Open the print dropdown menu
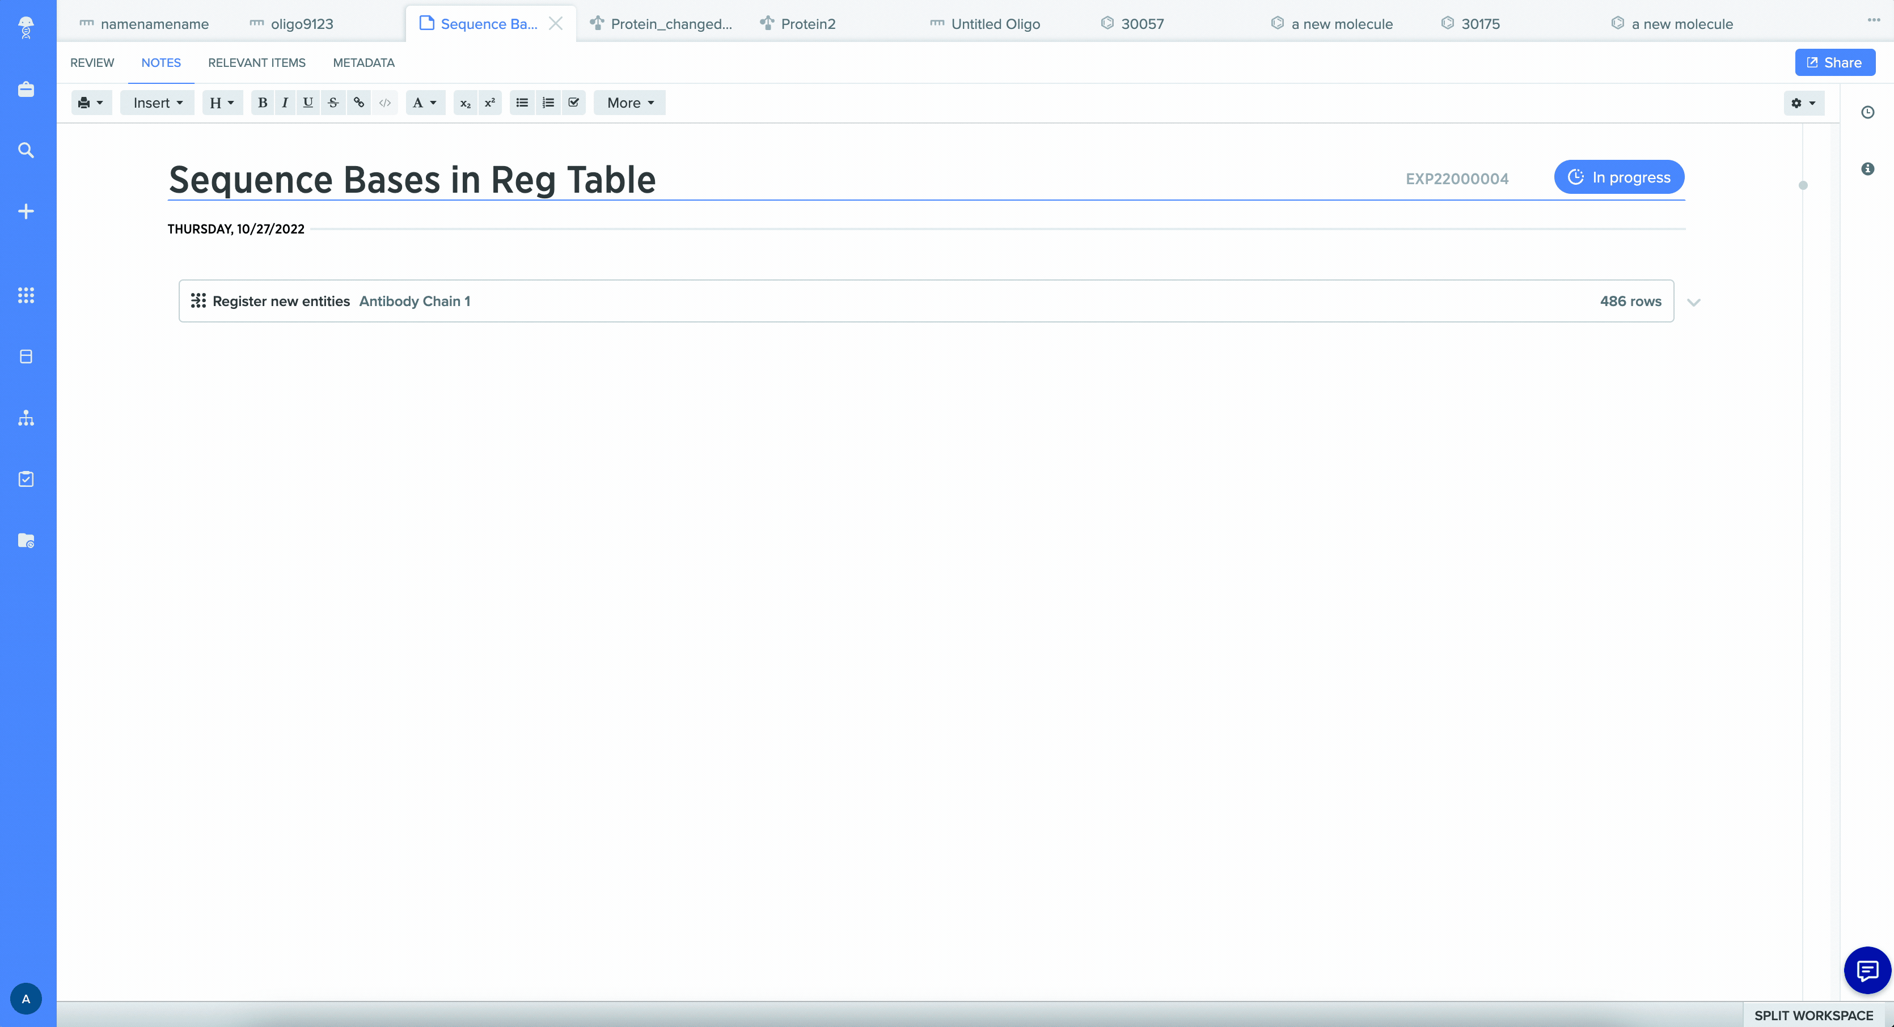The image size is (1894, 1027). coord(91,103)
